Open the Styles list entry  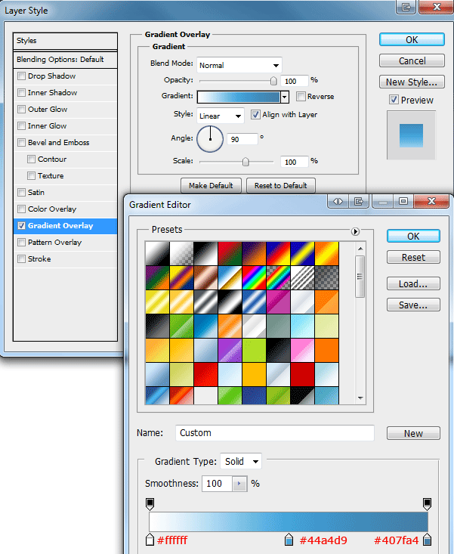65,41
